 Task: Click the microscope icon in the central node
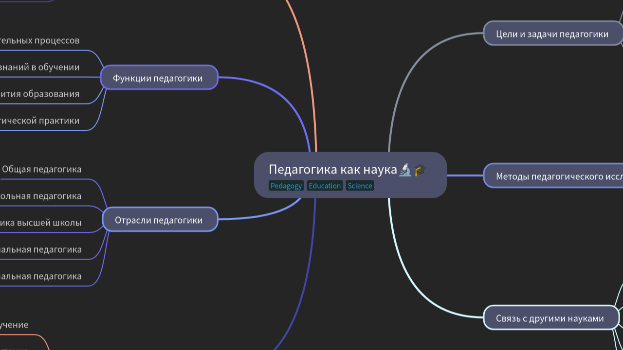click(405, 169)
